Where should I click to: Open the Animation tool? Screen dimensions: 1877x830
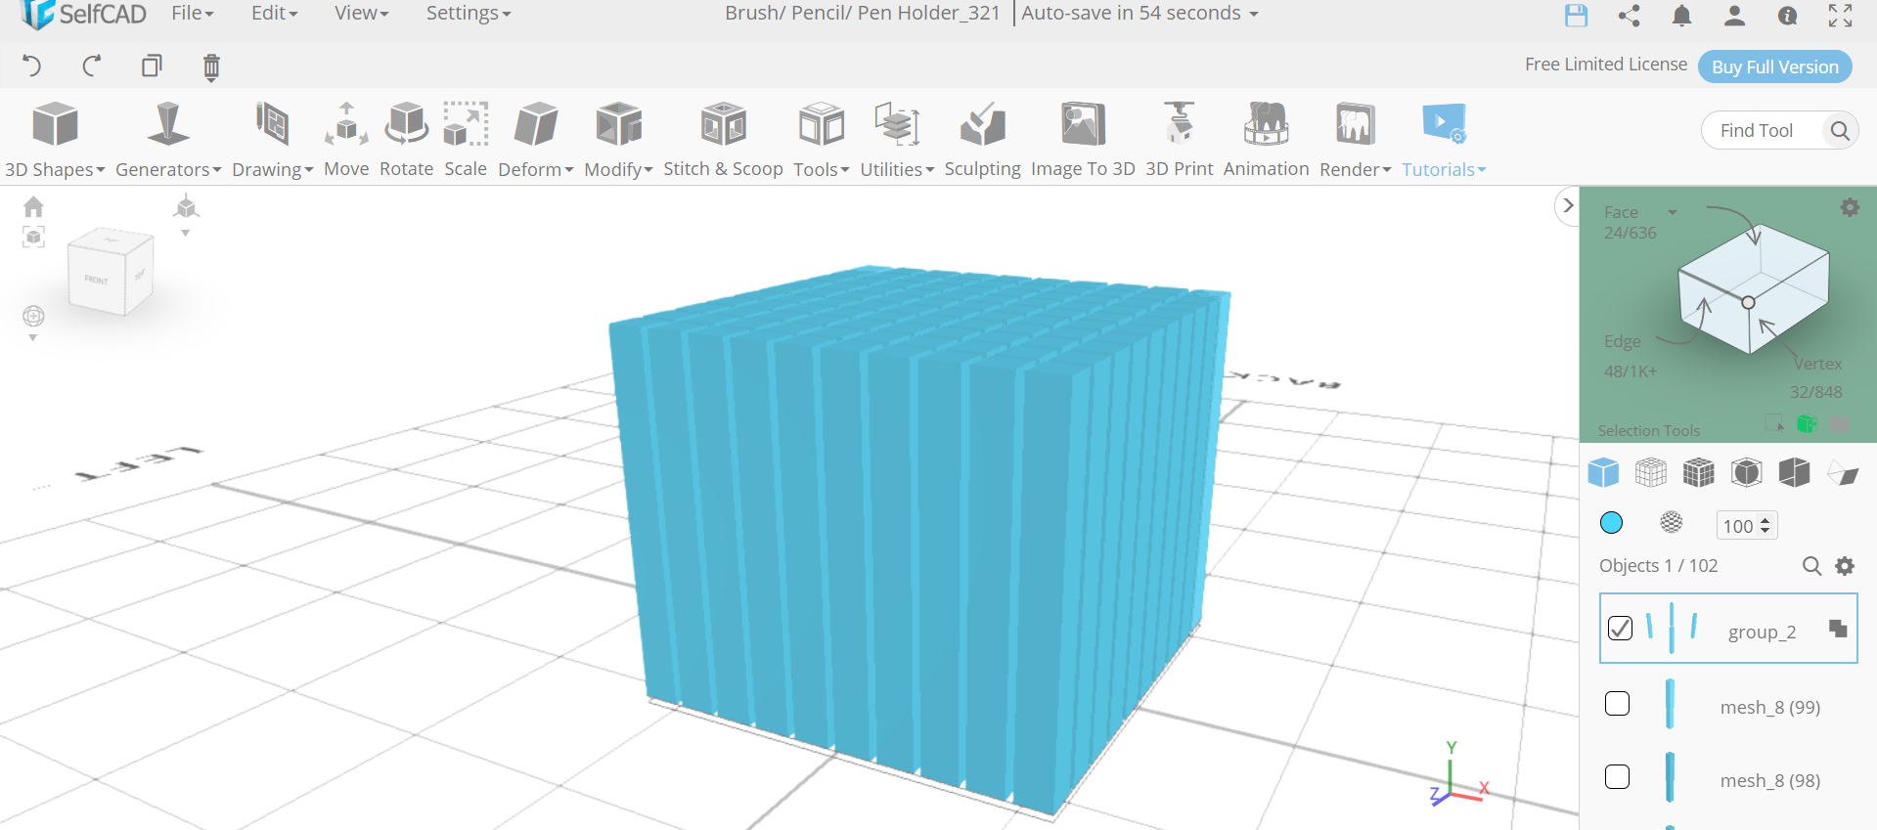(x=1267, y=140)
